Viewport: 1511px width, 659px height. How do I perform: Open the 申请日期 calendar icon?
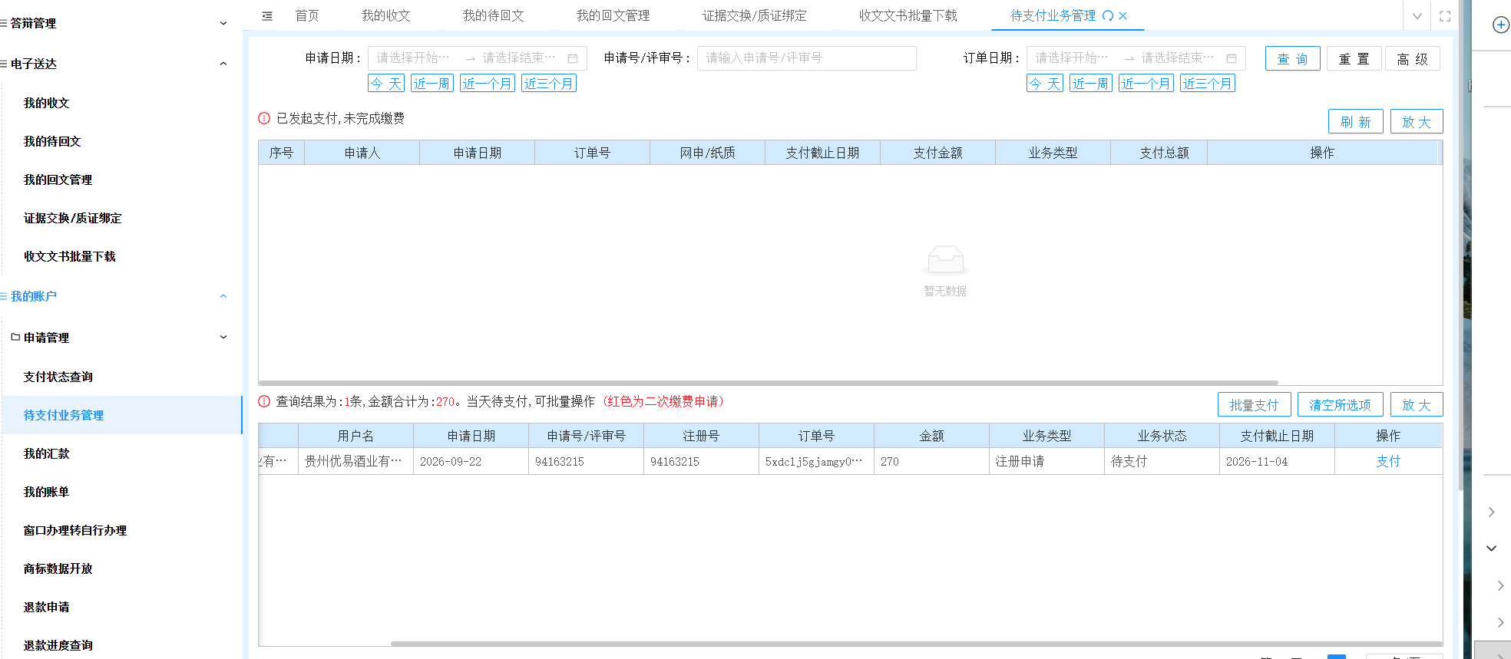tap(573, 58)
